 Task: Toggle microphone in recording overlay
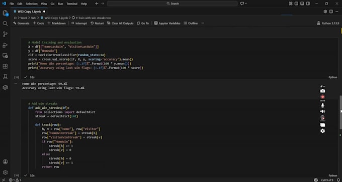322,105
